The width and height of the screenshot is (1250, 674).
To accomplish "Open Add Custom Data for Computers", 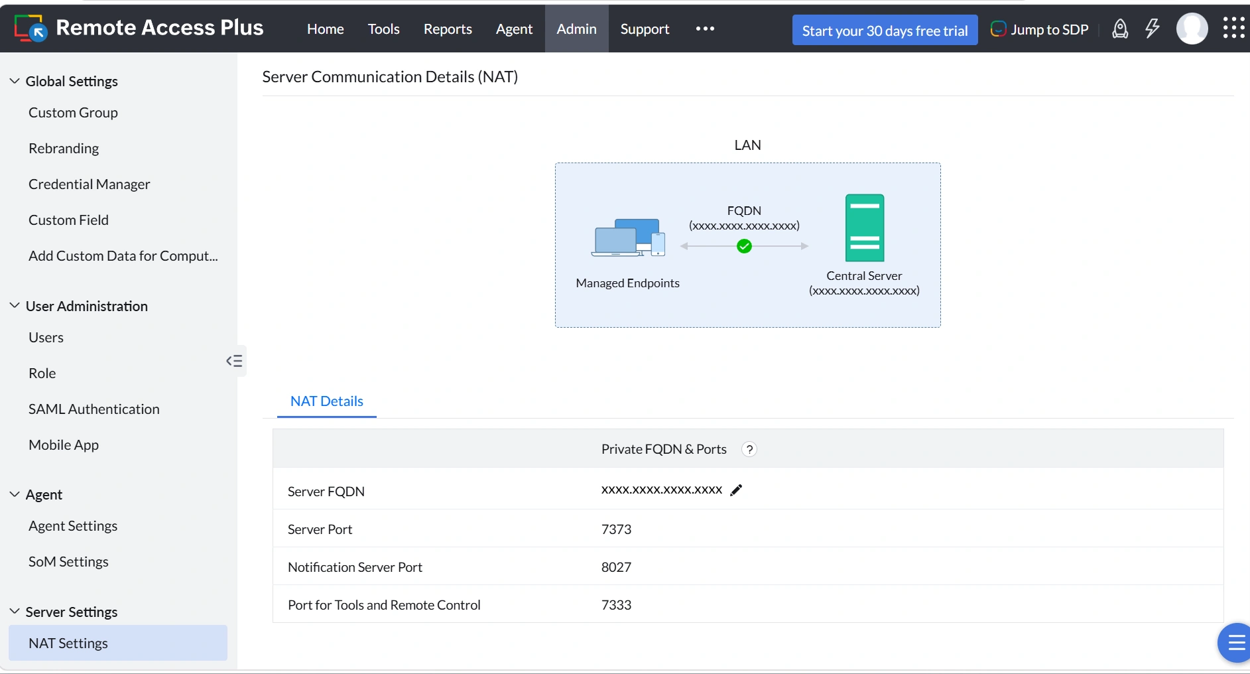I will (x=123, y=256).
